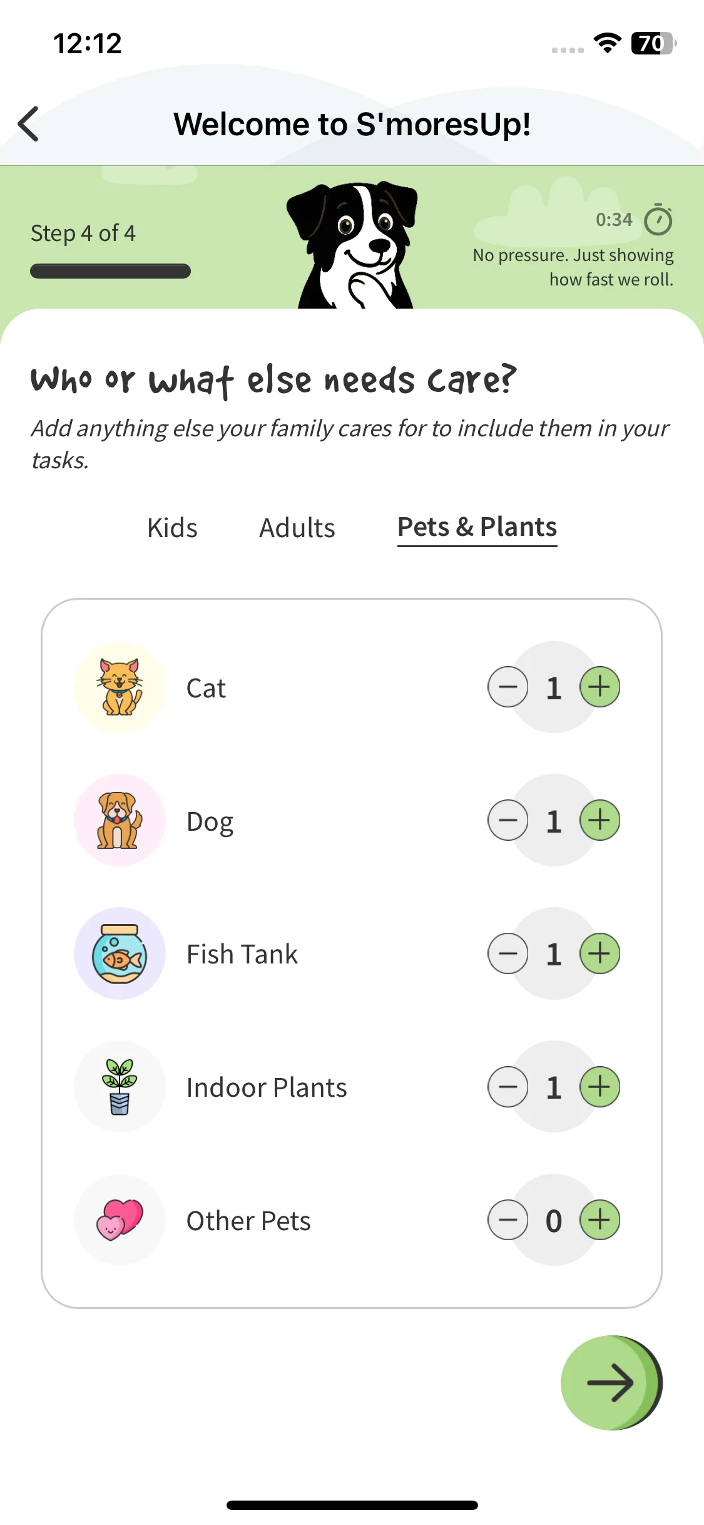This screenshot has height=1525, width=704.
Task: Increase the Cat count
Action: [x=599, y=687]
